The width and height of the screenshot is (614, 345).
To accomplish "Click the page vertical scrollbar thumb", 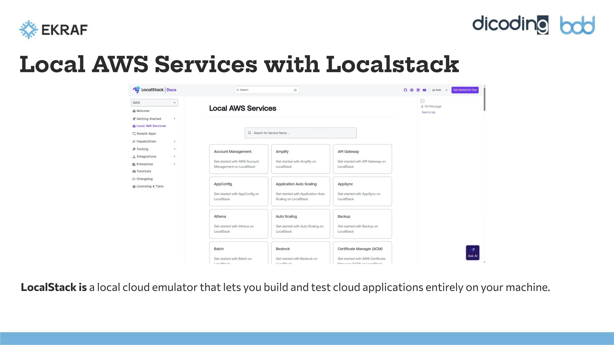I will (x=484, y=99).
